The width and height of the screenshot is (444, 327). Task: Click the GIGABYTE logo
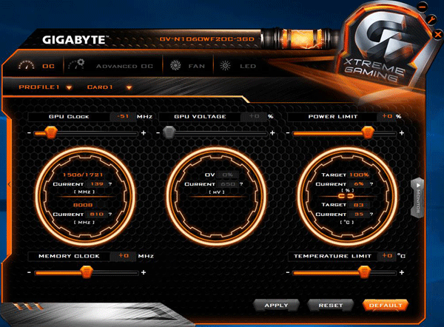click(75, 40)
